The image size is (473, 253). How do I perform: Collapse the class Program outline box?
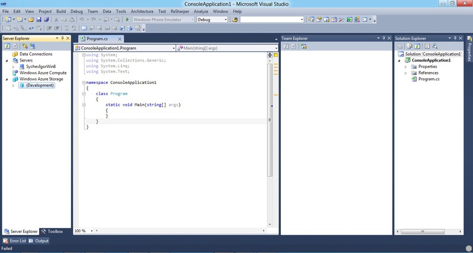[84, 94]
